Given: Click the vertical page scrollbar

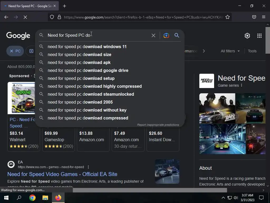Looking at the screenshot, I should (268, 40).
